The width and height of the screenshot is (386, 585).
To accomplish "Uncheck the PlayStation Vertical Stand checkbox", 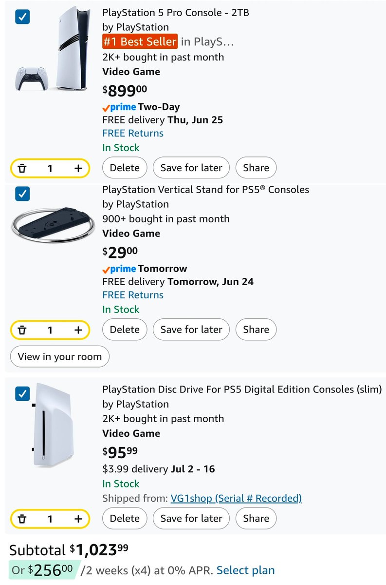I will pos(22,194).
